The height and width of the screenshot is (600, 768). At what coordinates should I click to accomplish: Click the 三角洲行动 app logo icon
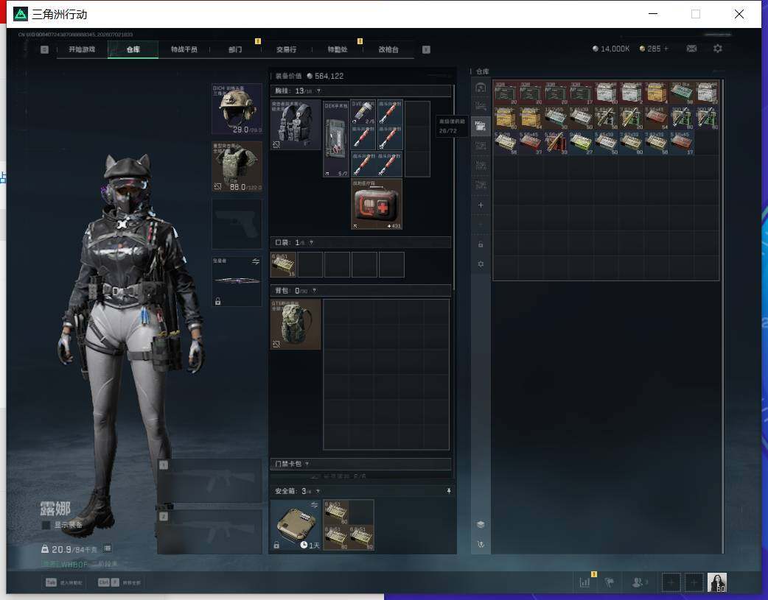click(21, 14)
